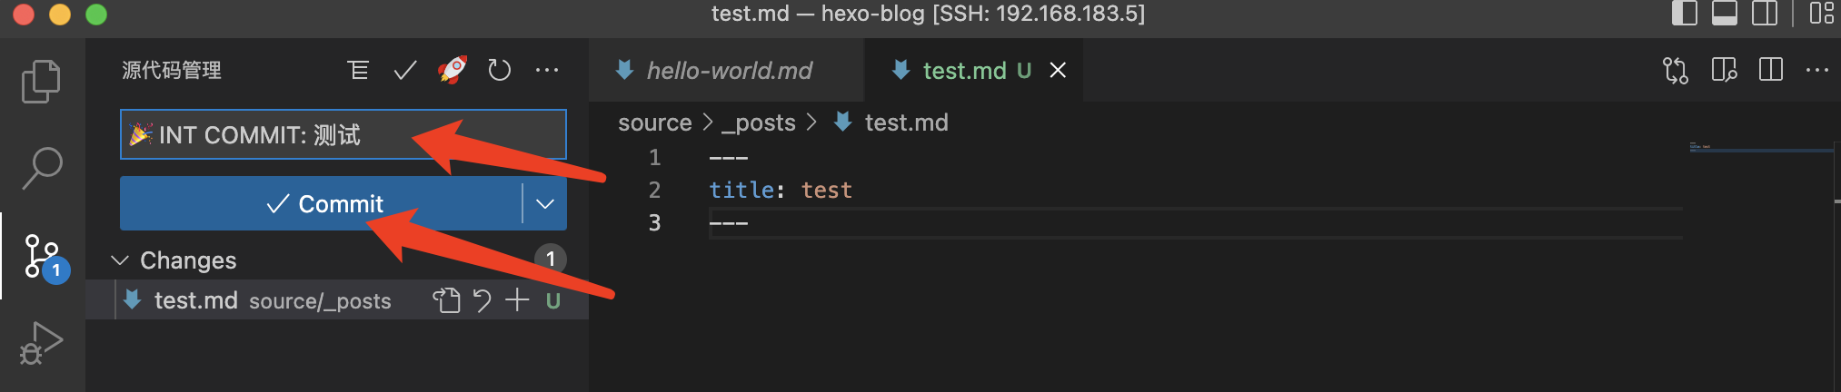Open the Run and Debug view
The height and width of the screenshot is (392, 1841).
41,343
